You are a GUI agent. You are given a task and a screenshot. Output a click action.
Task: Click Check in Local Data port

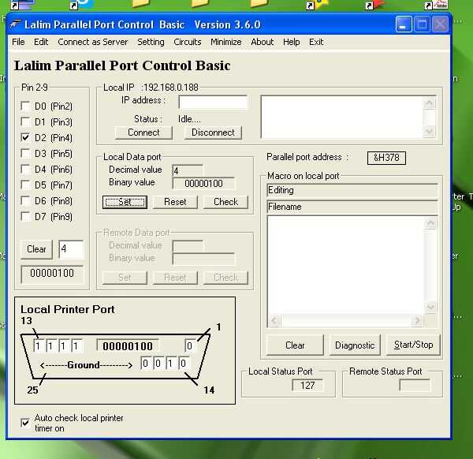pyautogui.click(x=225, y=202)
